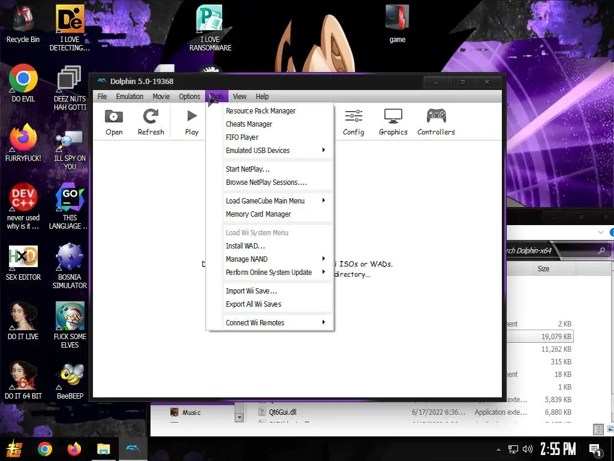Open the Options menu
Image resolution: width=614 pixels, height=461 pixels.
[x=189, y=97]
